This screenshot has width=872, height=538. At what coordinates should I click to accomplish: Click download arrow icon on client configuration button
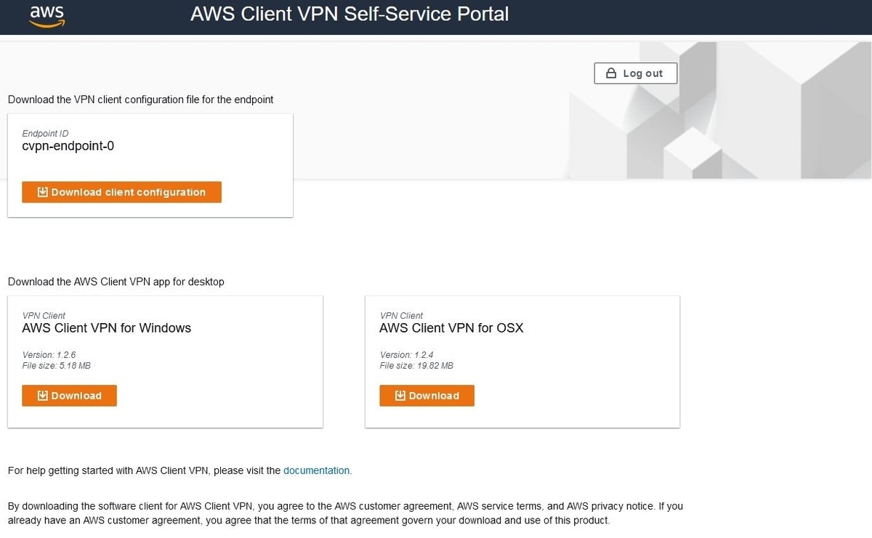[x=43, y=192]
